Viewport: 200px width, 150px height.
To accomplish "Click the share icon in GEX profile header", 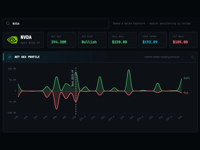I will pyautogui.click(x=192, y=57).
